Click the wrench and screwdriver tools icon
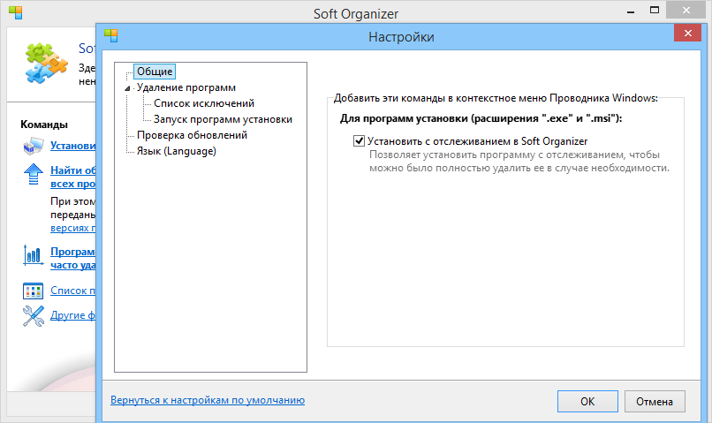712x423 pixels. pos(34,316)
